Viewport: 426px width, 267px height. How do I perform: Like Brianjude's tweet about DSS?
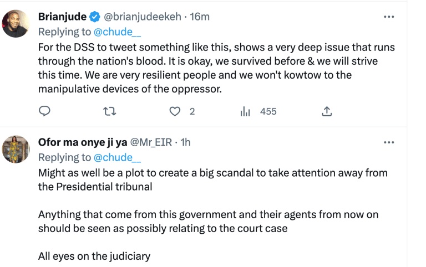coord(175,111)
